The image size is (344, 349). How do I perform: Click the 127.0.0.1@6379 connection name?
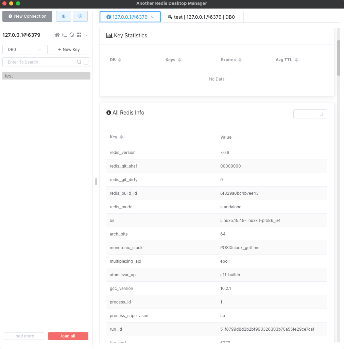tap(21, 35)
